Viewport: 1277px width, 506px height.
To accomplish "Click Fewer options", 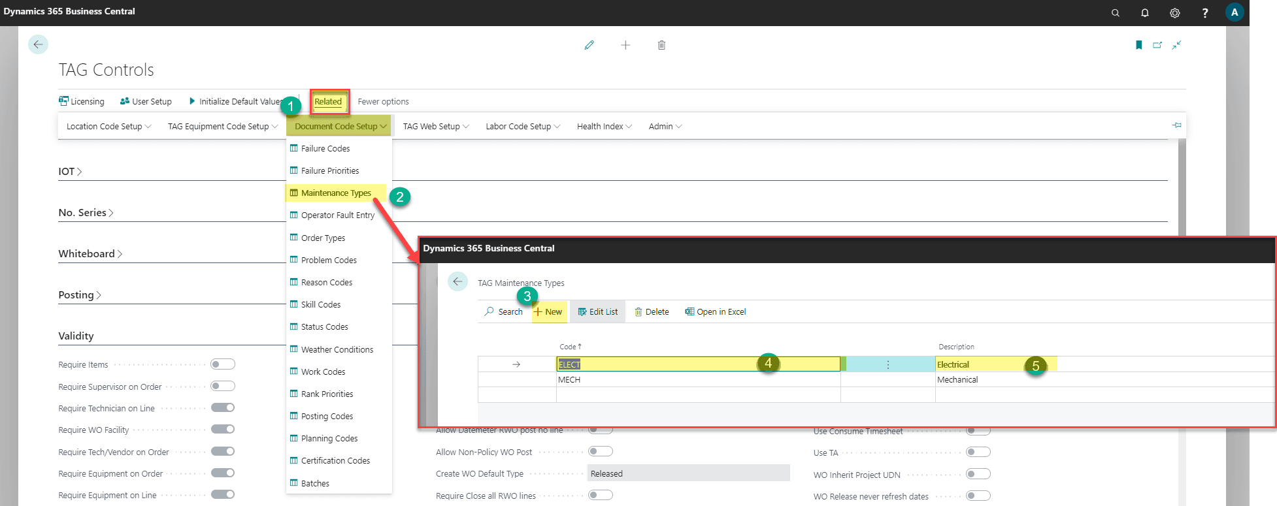I will (x=383, y=101).
